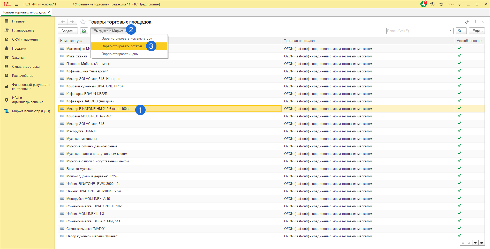
Task: Open Маркет.Коннектор (РДВ) section
Action: click(31, 111)
